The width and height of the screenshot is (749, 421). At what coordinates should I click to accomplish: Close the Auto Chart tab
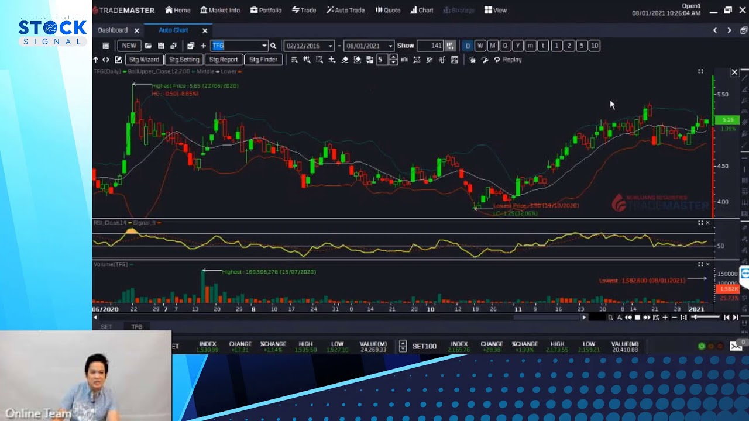tap(205, 30)
